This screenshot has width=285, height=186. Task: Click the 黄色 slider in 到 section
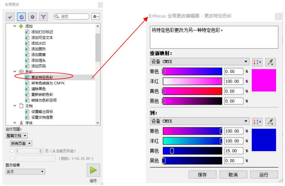tap(192, 151)
